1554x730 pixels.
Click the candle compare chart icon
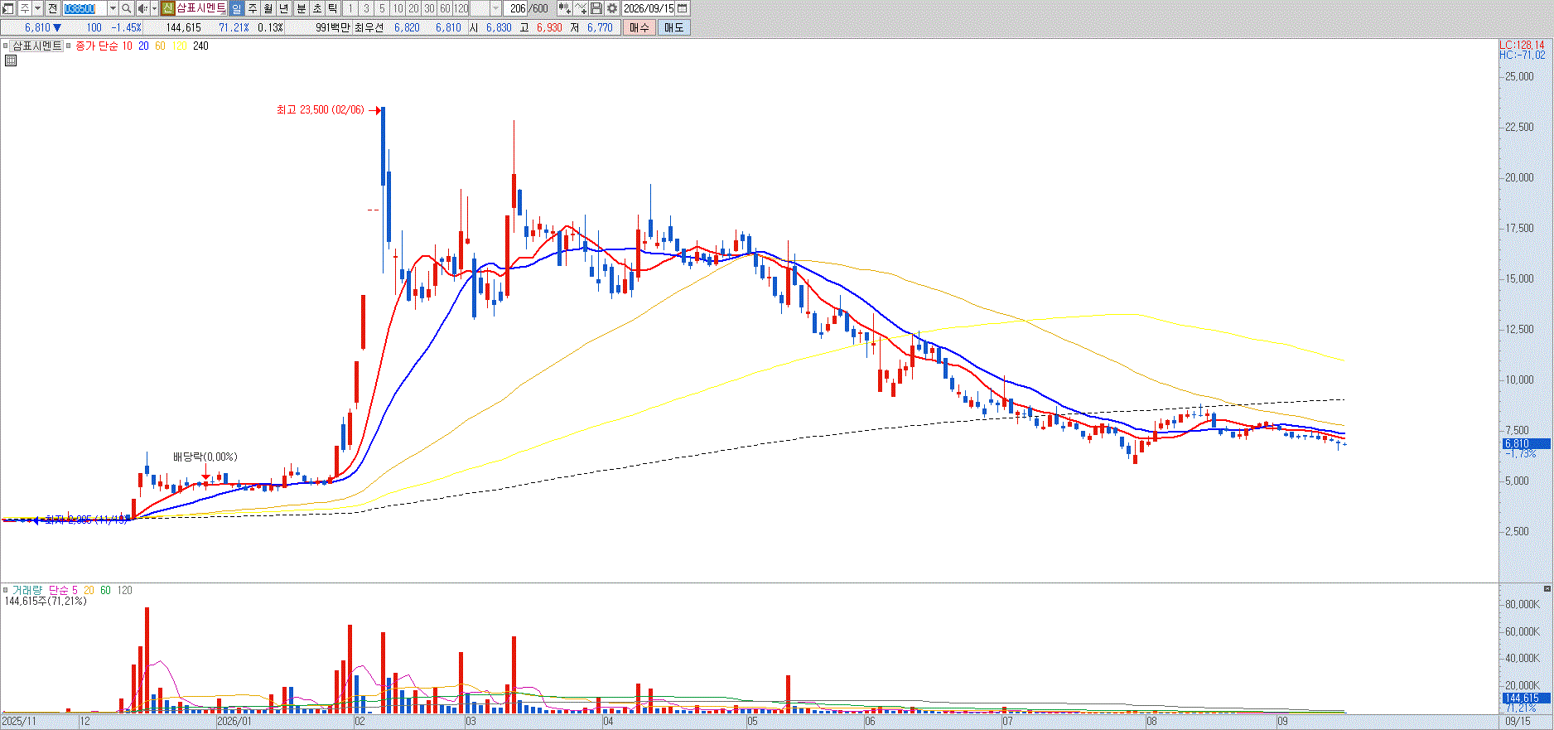click(x=565, y=8)
